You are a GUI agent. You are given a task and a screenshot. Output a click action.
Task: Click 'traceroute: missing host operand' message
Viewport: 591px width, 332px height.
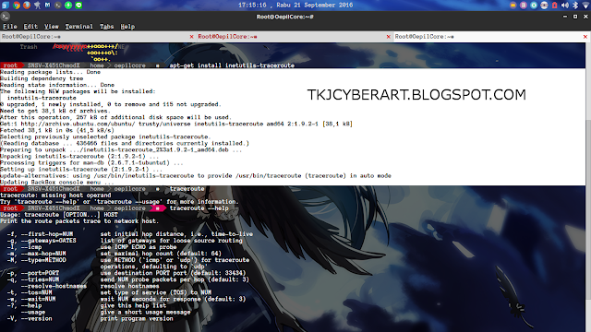(x=55, y=195)
